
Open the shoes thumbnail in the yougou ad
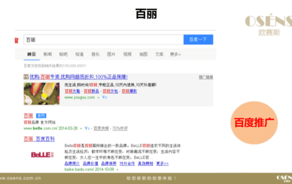pyautogui.click(x=41, y=94)
